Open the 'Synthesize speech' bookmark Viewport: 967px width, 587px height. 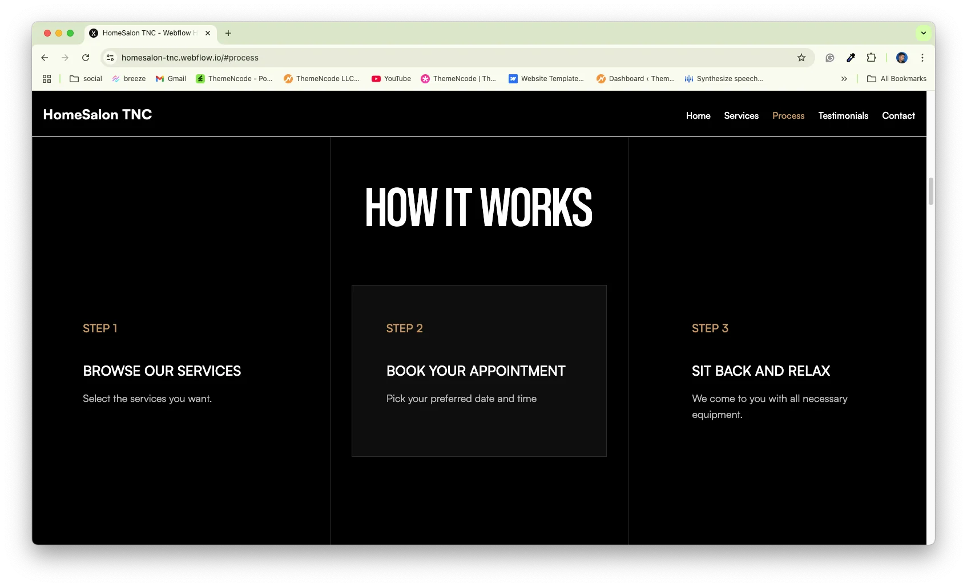click(724, 79)
